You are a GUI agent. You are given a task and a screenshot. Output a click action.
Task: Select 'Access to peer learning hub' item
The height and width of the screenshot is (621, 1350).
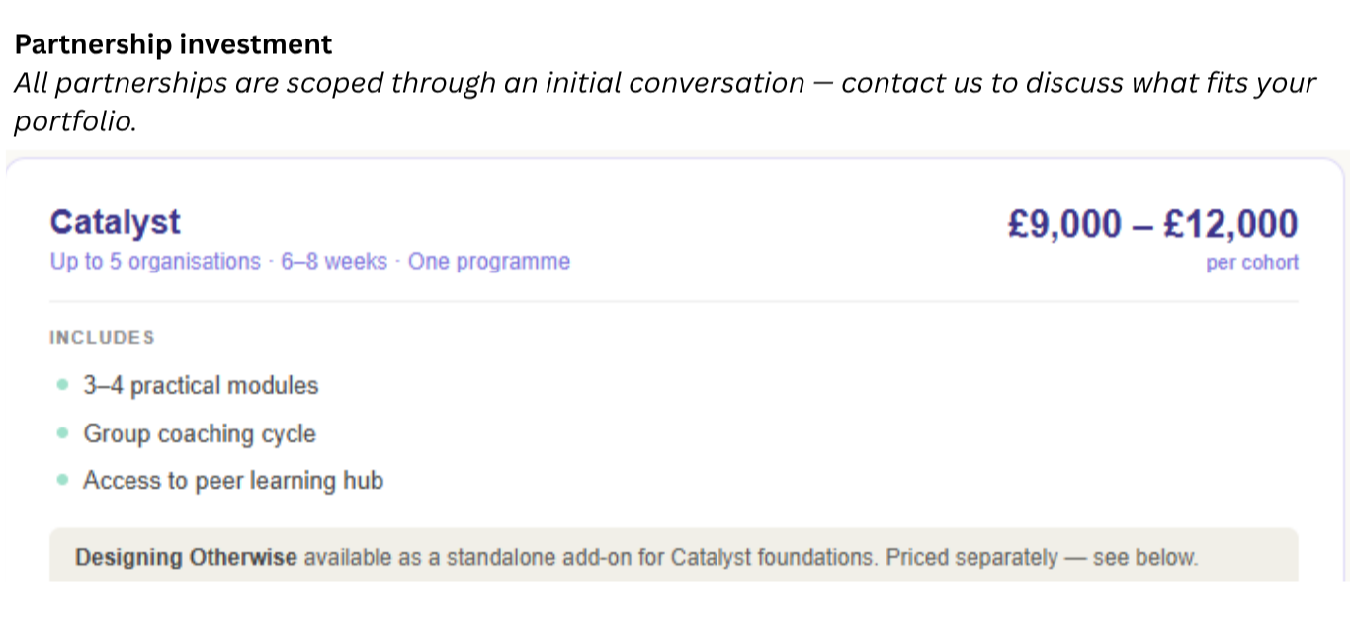pos(233,481)
